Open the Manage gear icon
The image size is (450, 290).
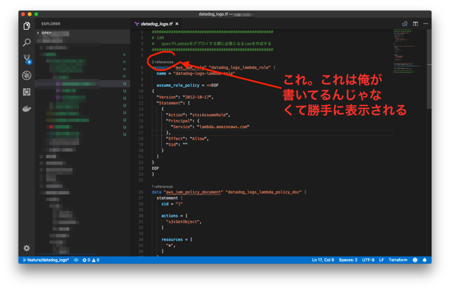coord(27,248)
